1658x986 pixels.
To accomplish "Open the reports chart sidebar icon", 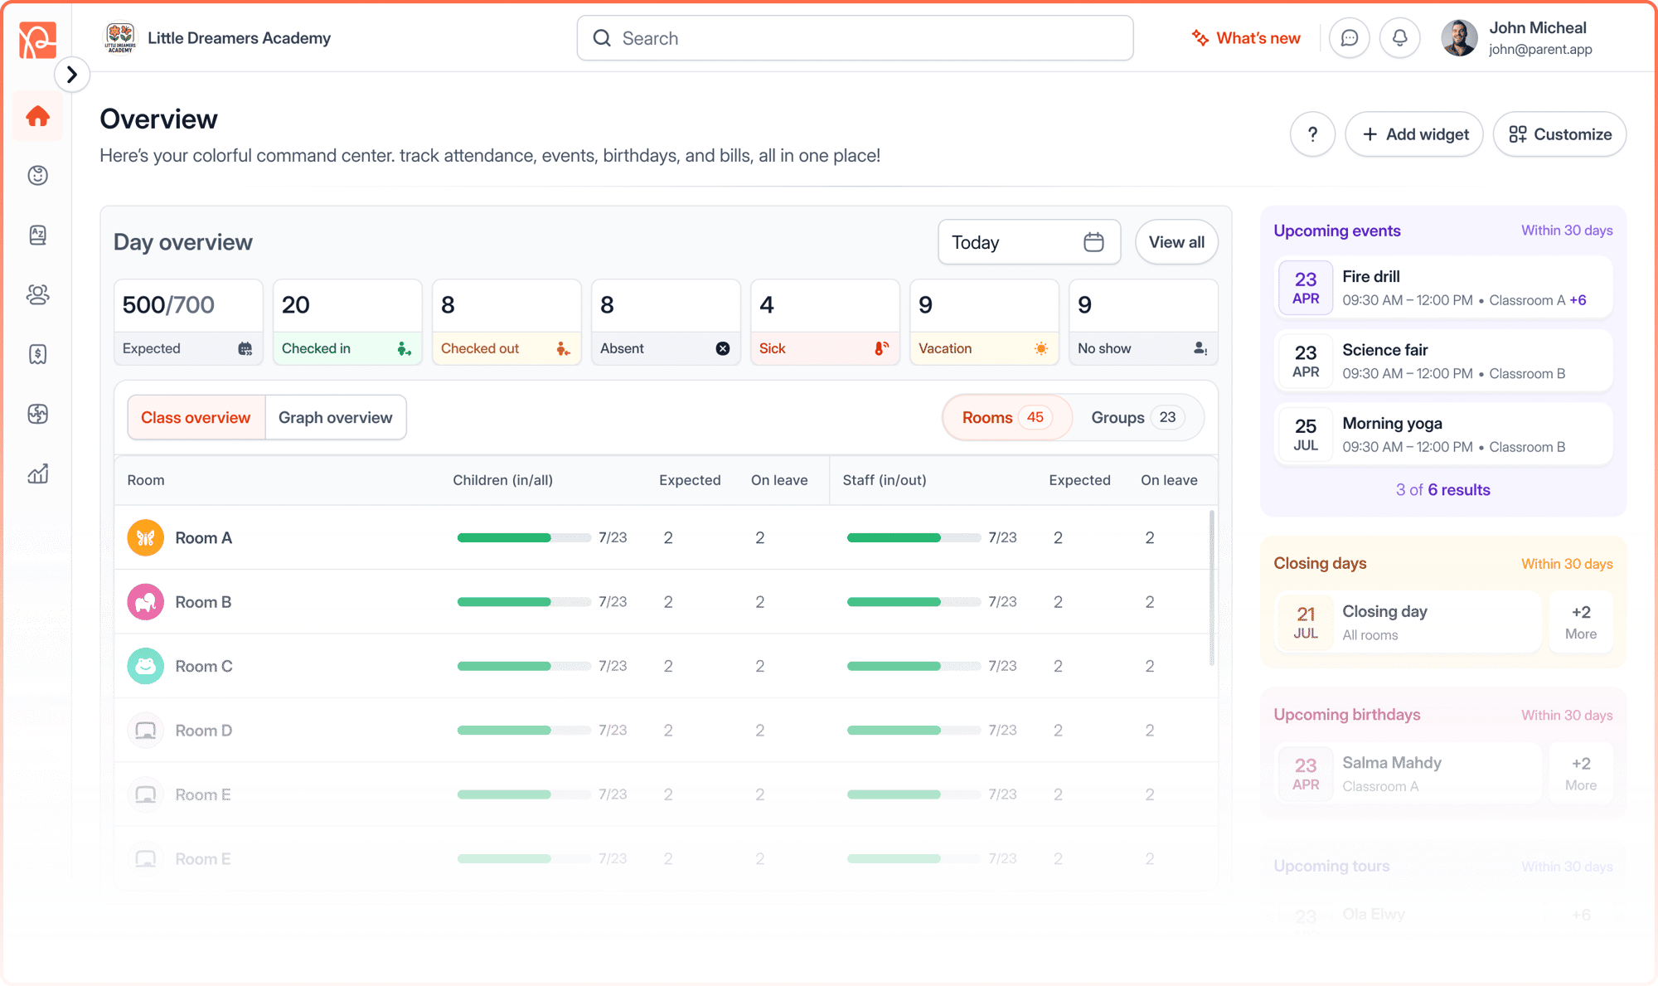I will coord(38,474).
